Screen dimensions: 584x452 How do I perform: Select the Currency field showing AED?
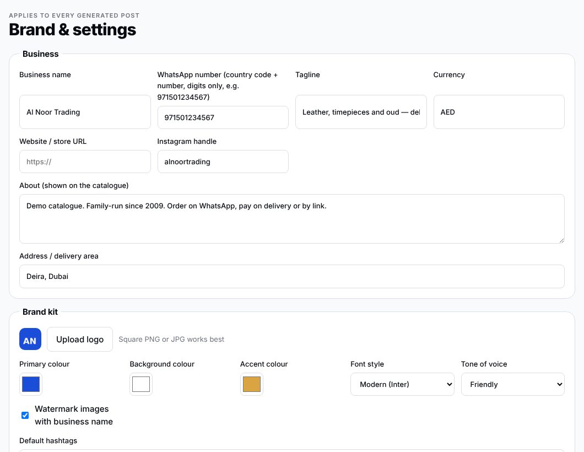point(499,112)
